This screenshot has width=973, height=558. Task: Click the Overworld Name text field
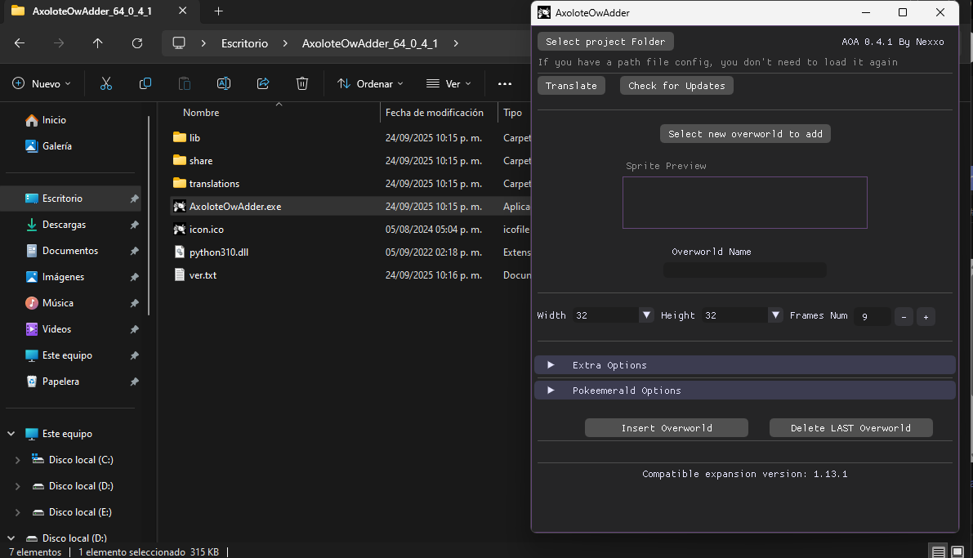click(744, 270)
